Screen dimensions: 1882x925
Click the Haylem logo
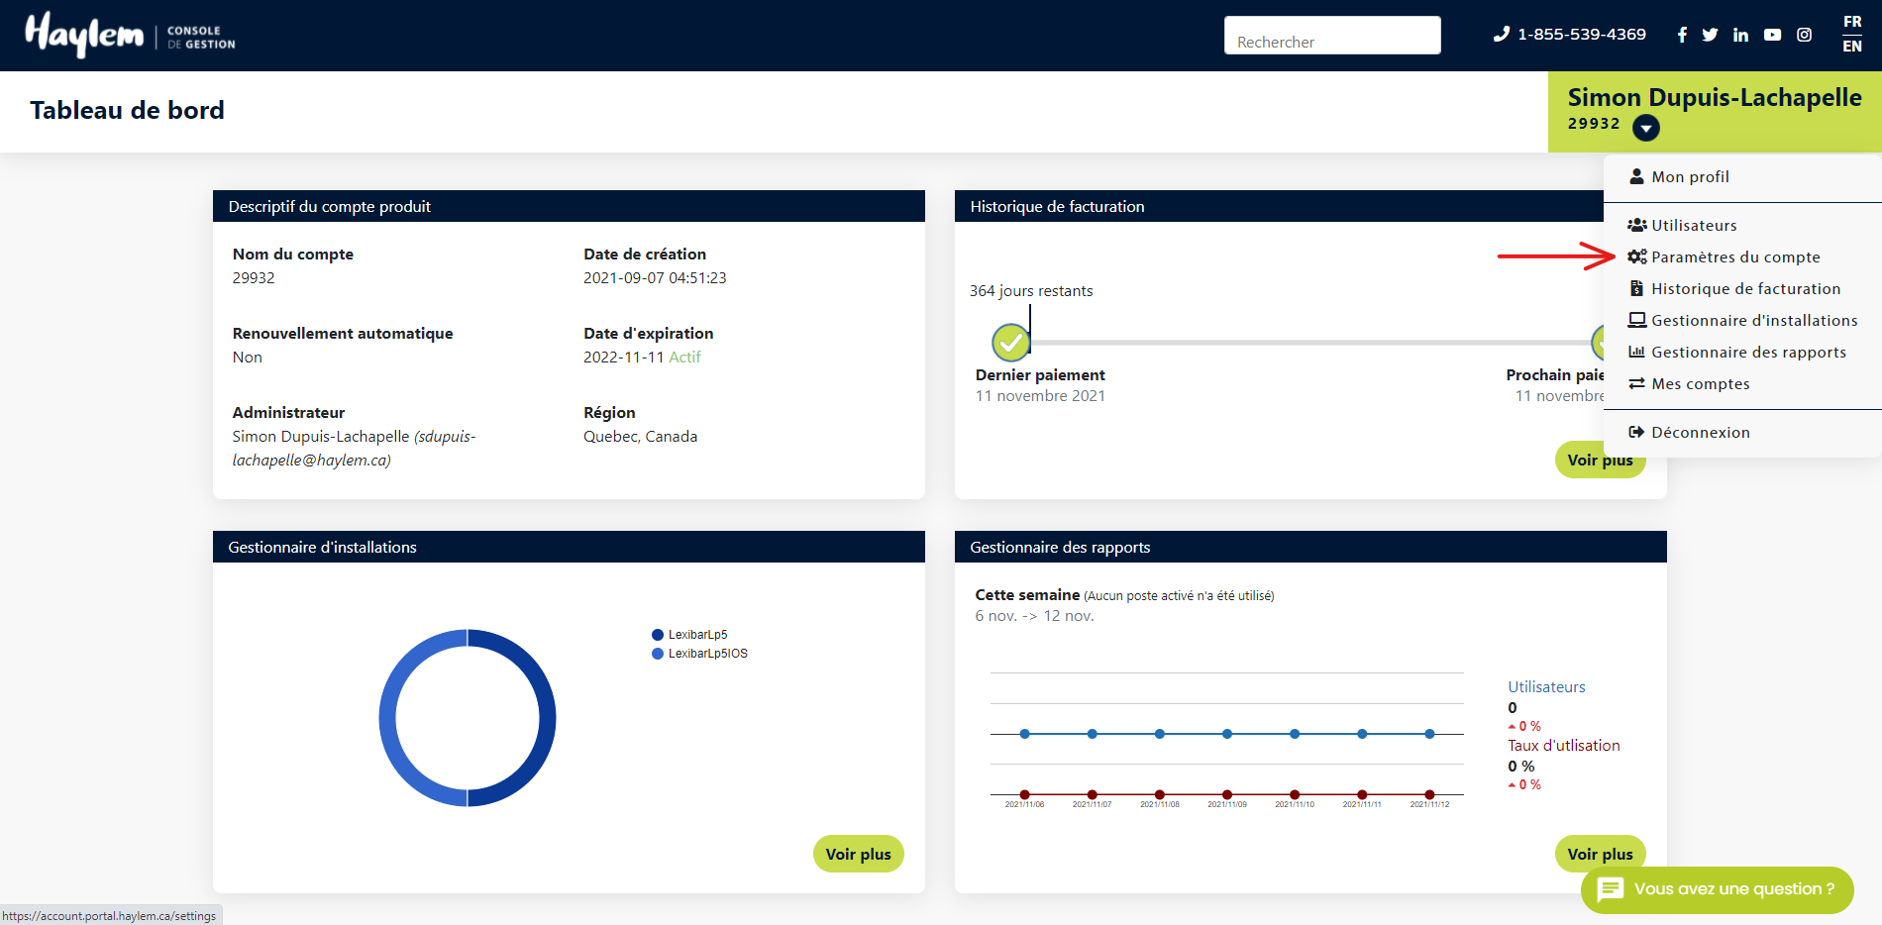coord(85,35)
